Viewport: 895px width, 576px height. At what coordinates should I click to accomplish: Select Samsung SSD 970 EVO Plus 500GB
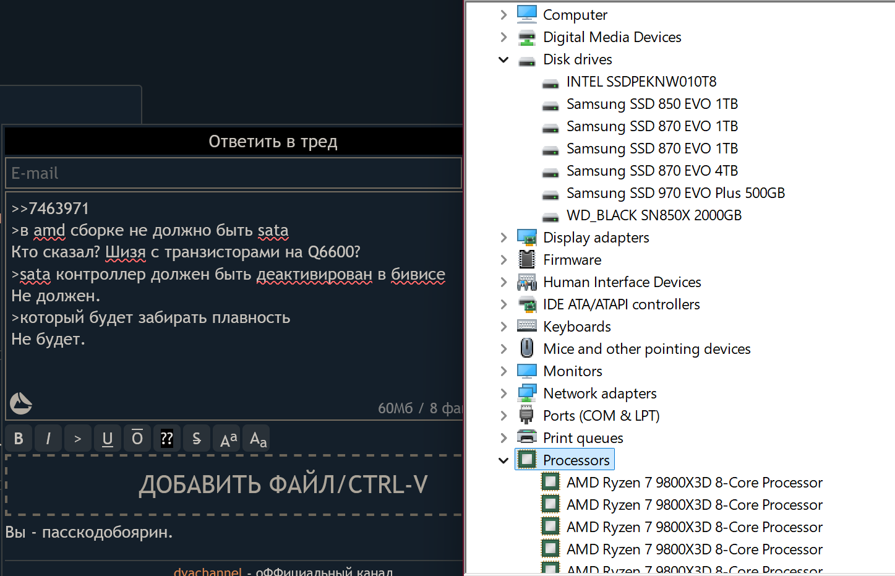click(x=675, y=193)
